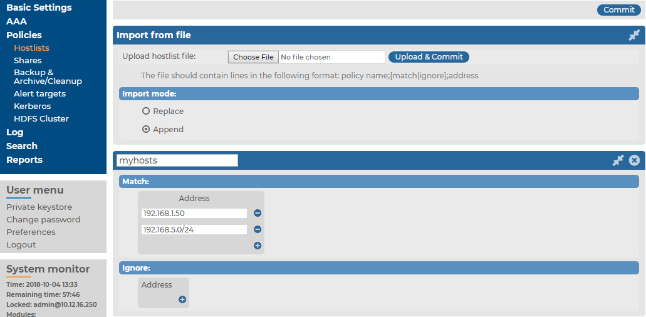Click the pin icon on myhosts panel
This screenshot has height=317, width=646.
pos(618,160)
